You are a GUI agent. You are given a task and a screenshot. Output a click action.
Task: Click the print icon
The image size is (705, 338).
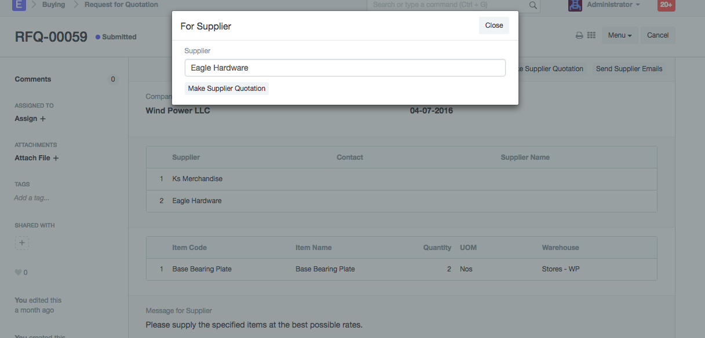[579, 35]
